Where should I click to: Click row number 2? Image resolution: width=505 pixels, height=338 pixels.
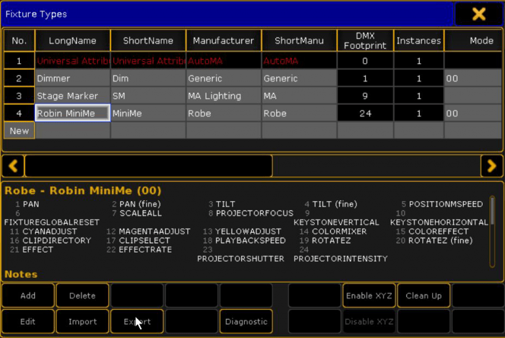pyautogui.click(x=19, y=78)
